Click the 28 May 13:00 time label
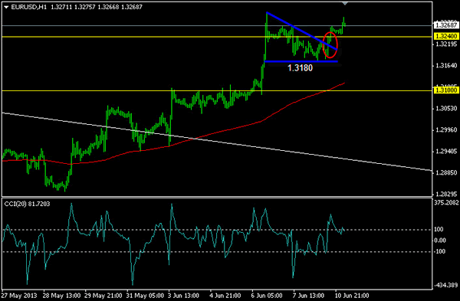Screen dimensions: 460x301 point(61,296)
